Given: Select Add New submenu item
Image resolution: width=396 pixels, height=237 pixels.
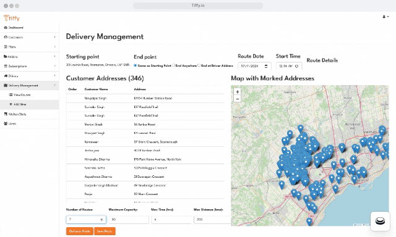Looking at the screenshot, I should (x=29, y=104).
